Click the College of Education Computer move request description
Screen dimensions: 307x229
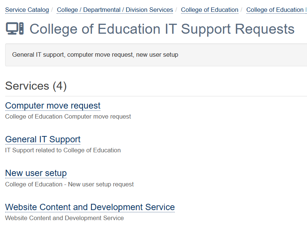pyautogui.click(x=68, y=117)
